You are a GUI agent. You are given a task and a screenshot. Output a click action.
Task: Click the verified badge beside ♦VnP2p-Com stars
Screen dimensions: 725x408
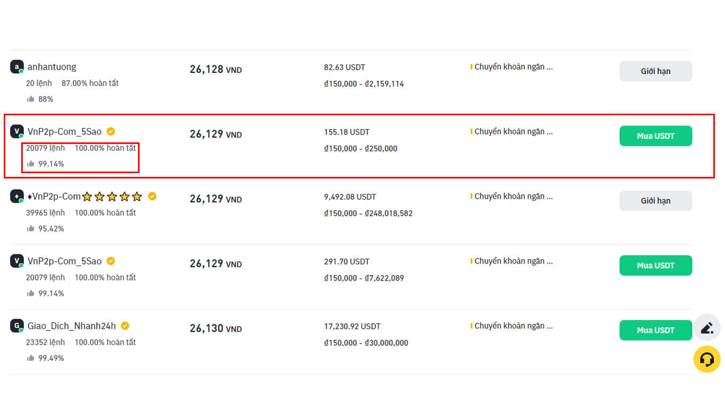(152, 196)
